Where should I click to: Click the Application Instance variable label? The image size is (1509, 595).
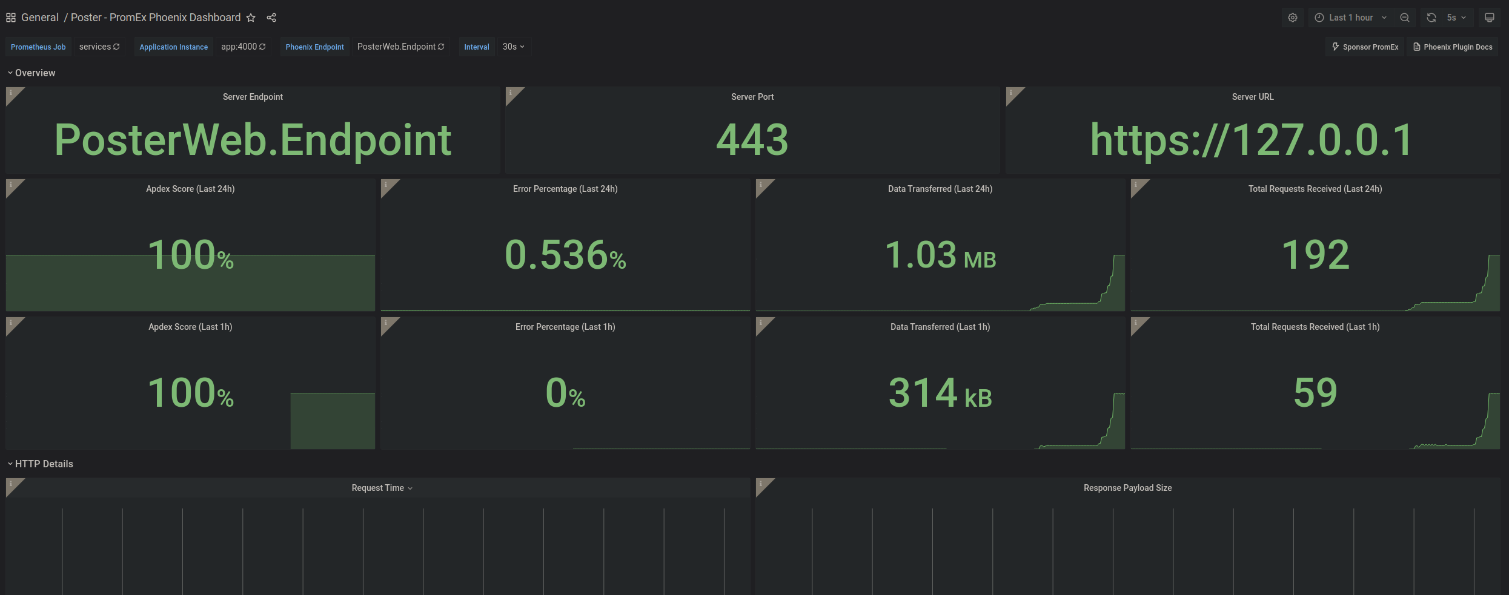tap(174, 47)
